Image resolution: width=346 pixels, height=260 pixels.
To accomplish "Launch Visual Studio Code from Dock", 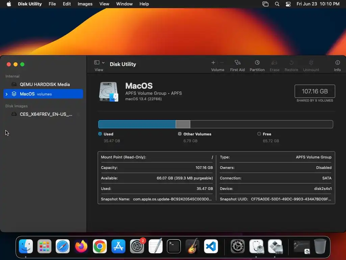I will [211, 246].
